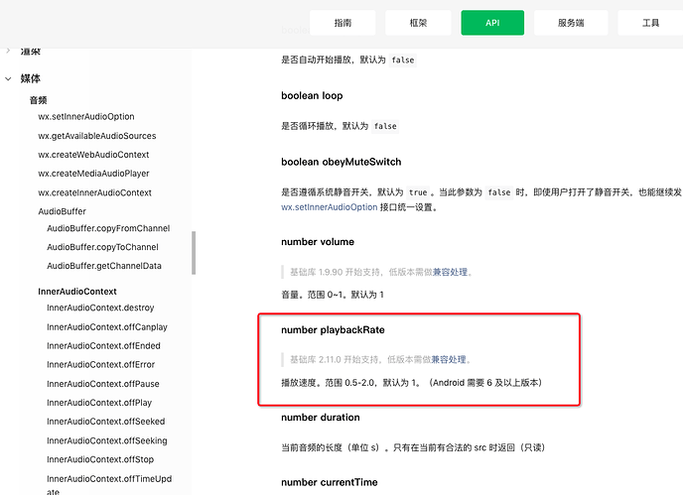683x495 pixels.
Task: Click the boolean loop heading
Action: [312, 96]
